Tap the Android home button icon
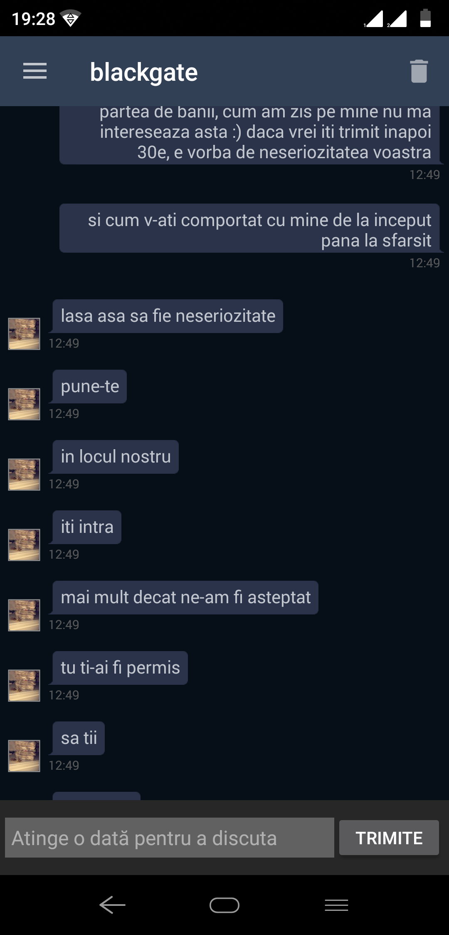 (224, 905)
